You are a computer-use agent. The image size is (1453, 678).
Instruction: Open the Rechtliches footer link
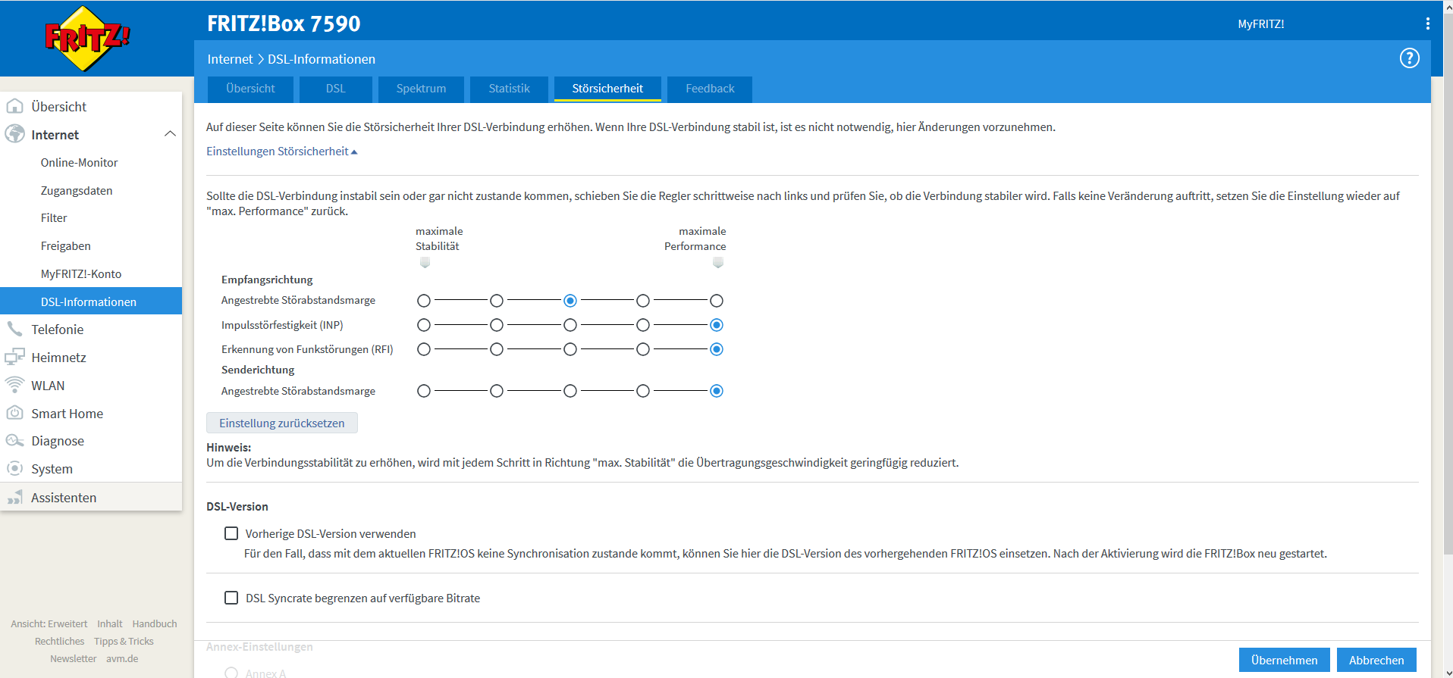pyautogui.click(x=60, y=641)
